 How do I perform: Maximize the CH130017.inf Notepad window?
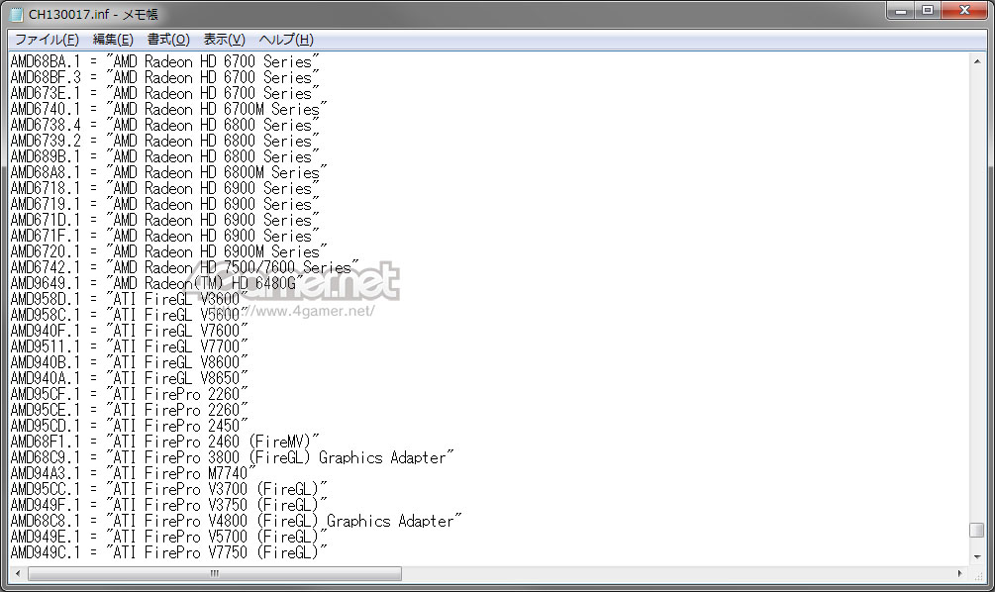928,11
